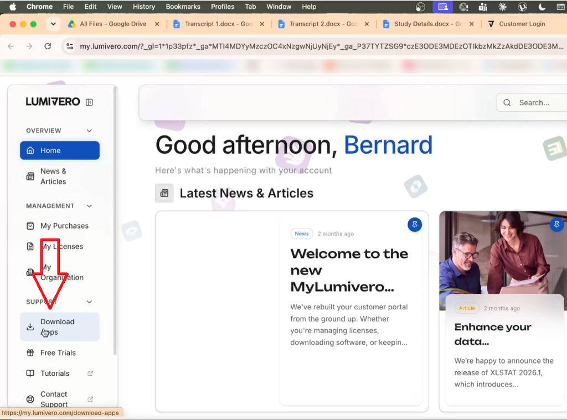Click the moon Do Not Disturb icon
This screenshot has width=567, height=420.
click(x=542, y=7)
